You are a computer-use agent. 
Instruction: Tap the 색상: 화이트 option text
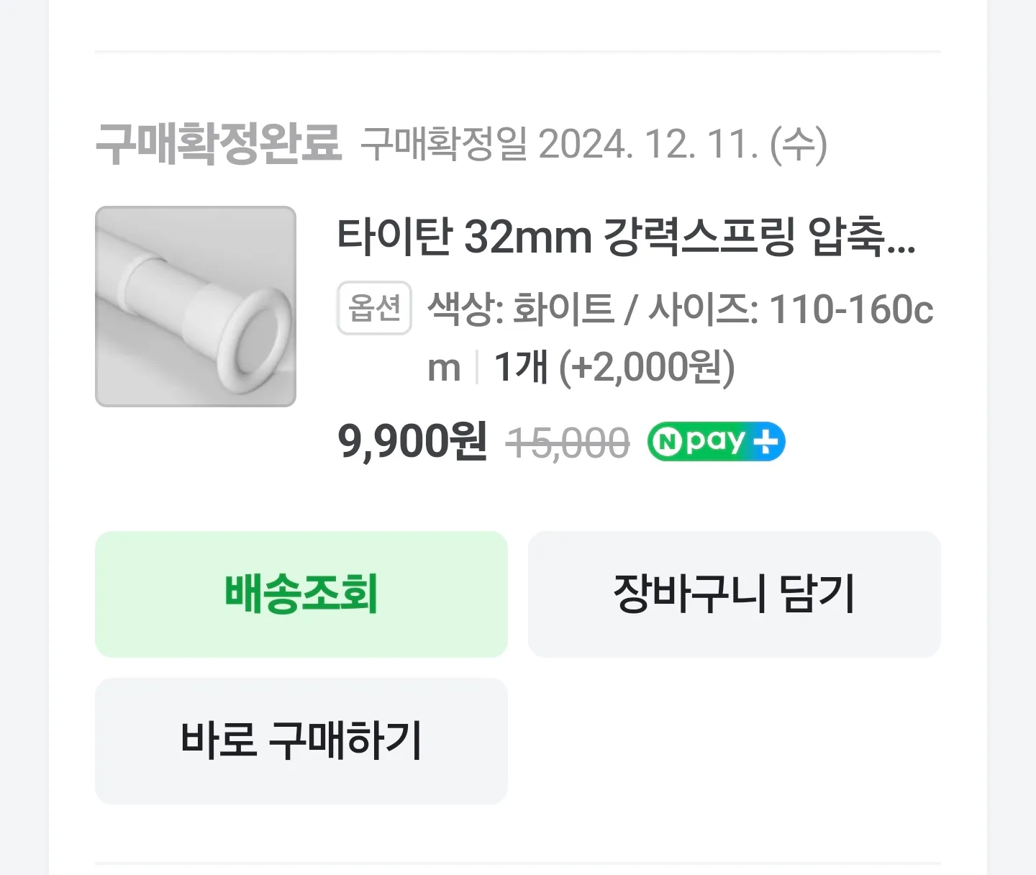[x=519, y=309]
